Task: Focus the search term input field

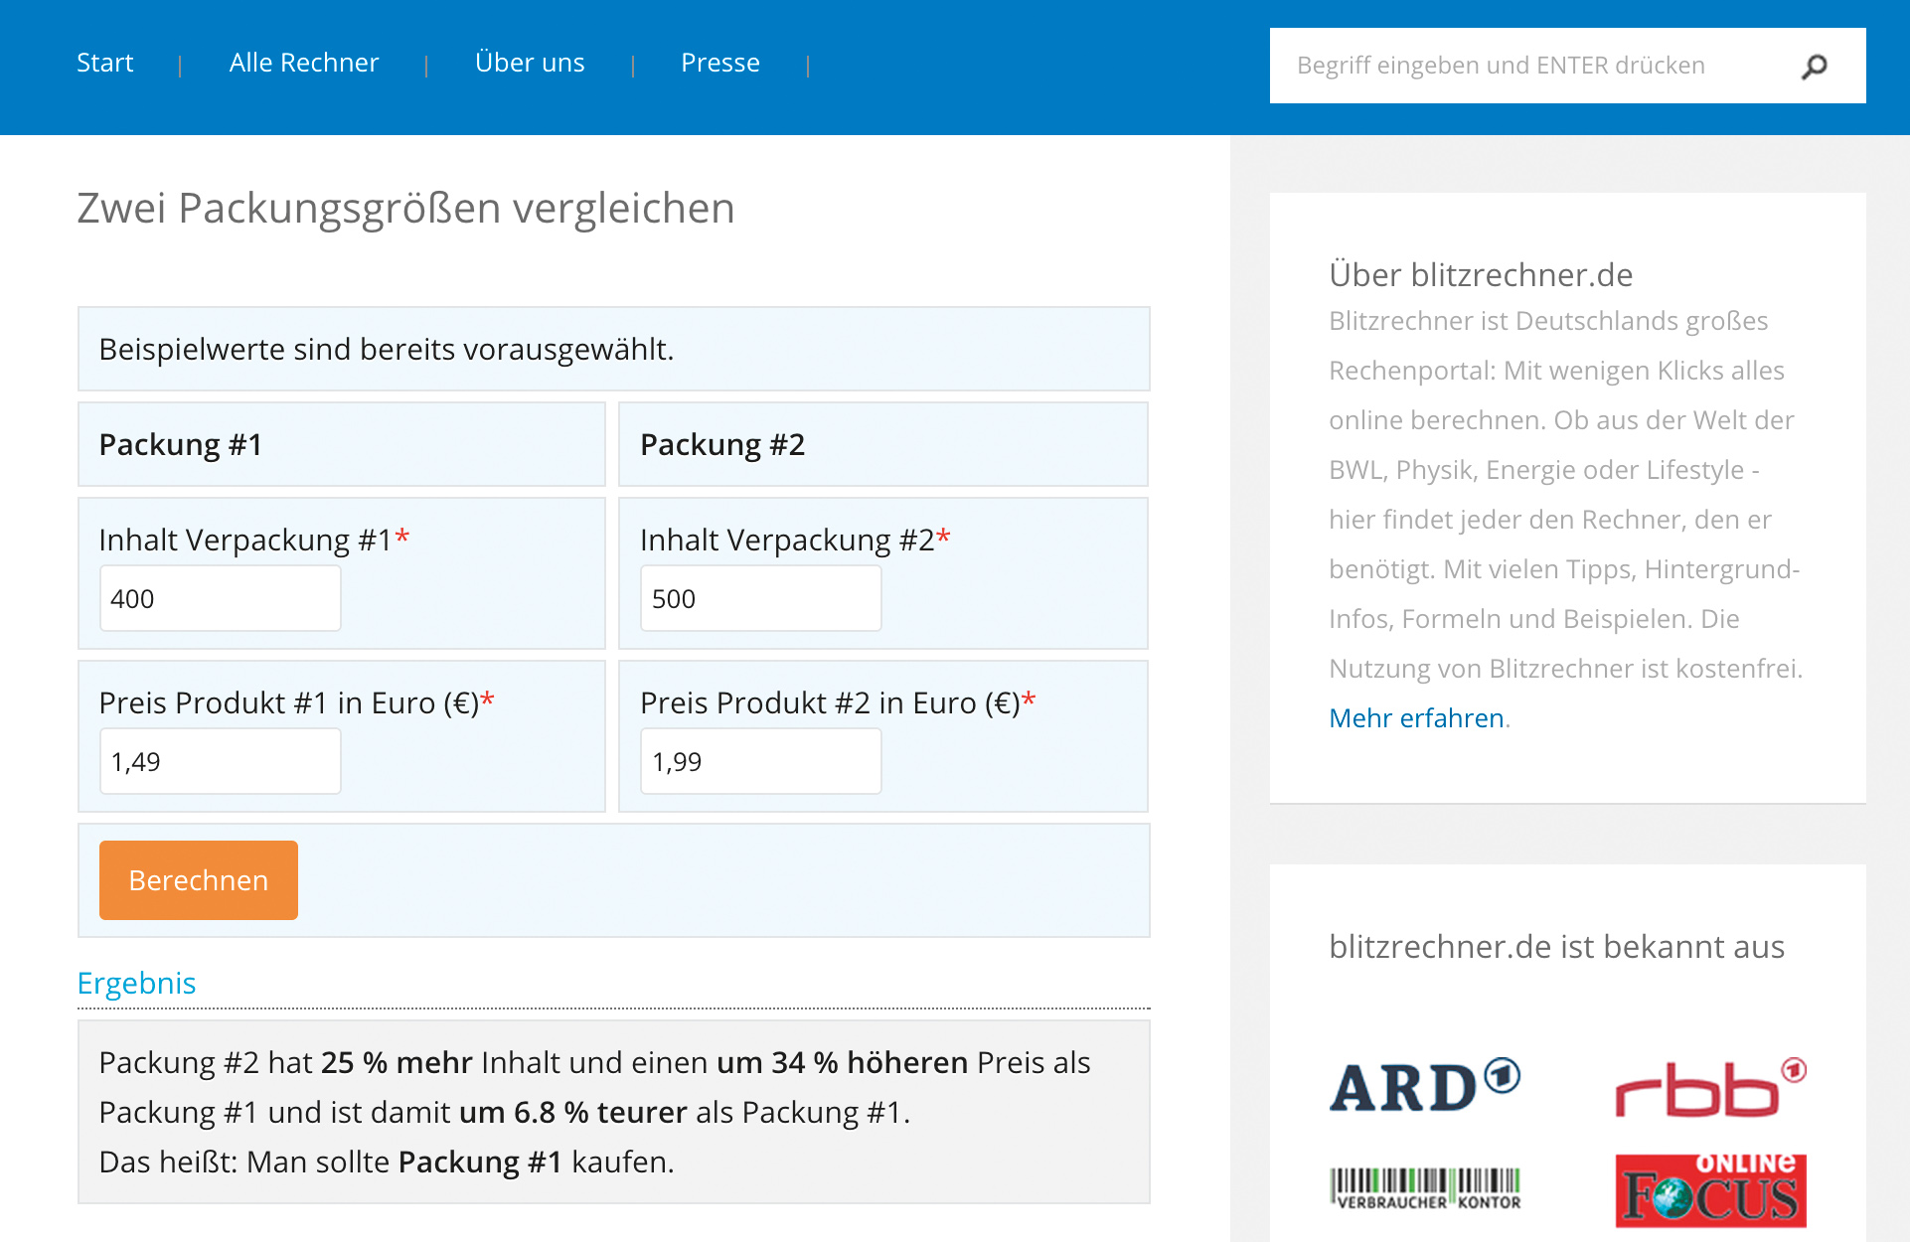Action: (x=1530, y=66)
